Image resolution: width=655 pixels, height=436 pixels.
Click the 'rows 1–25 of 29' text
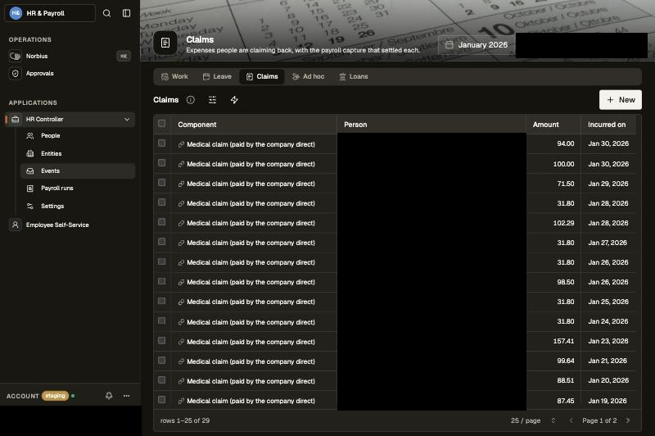[185, 420]
